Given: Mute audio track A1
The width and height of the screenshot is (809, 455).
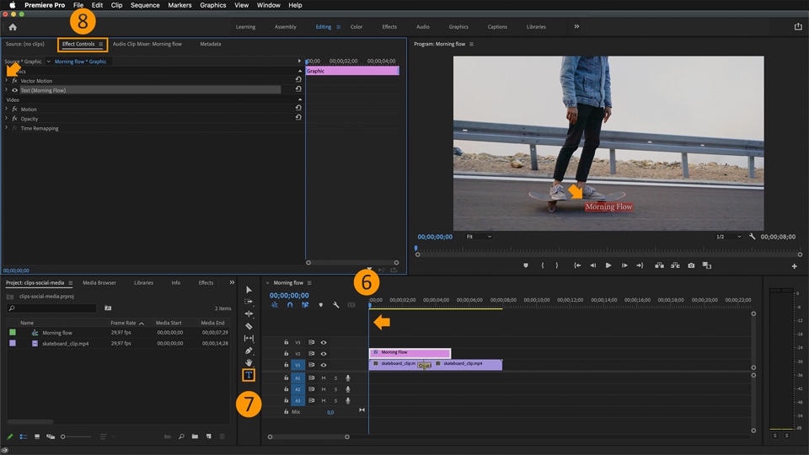Looking at the screenshot, I should [324, 378].
